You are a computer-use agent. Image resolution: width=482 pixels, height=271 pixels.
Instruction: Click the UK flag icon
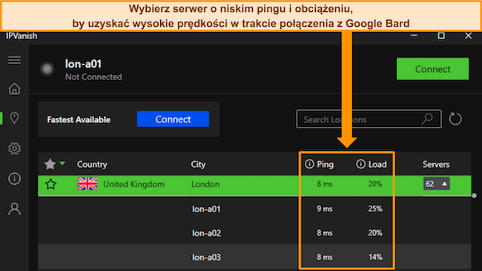coord(88,184)
